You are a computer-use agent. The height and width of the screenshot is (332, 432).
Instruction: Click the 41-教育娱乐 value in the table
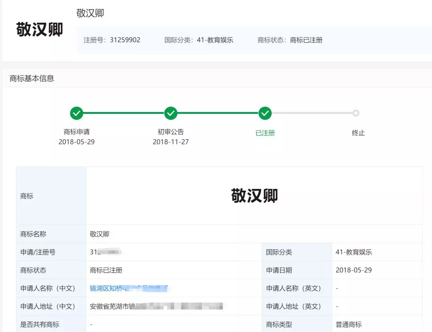[354, 252]
